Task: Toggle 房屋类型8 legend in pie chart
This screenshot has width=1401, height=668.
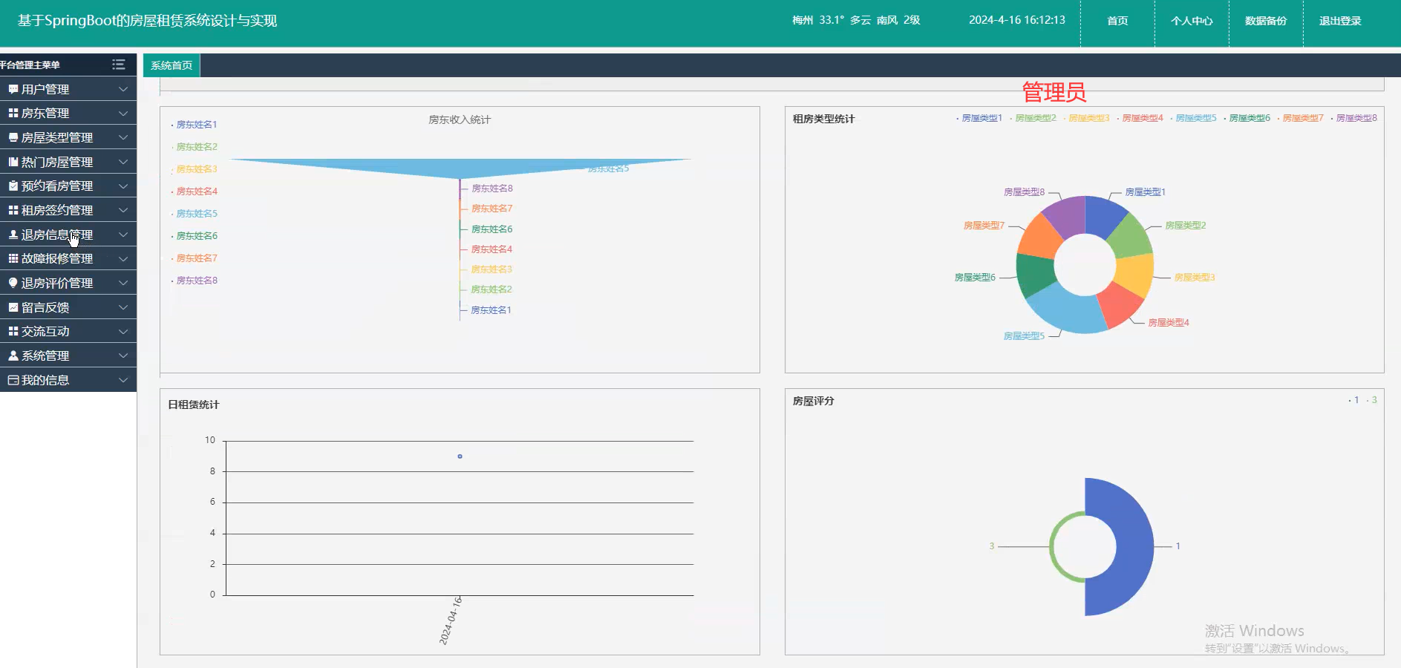Action: click(1353, 118)
